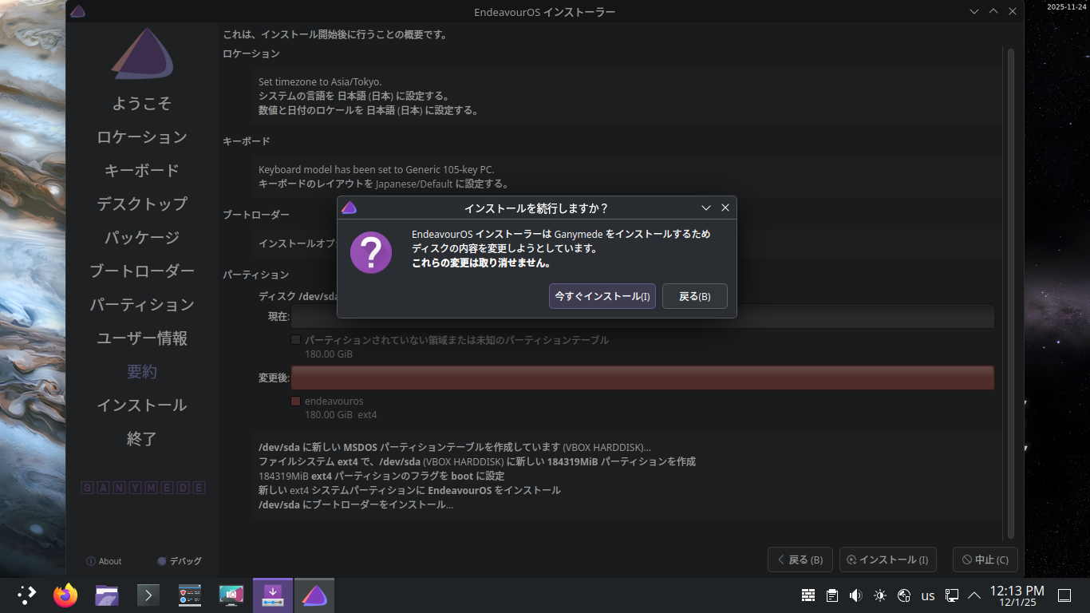Select the ロケーション step in the sidebar
This screenshot has height=613, width=1090.
142,136
